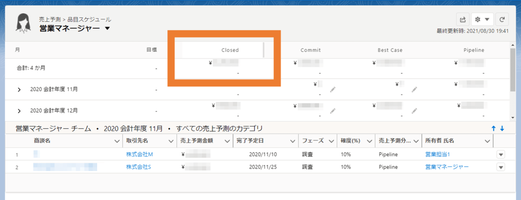
Task: Click the Commit column header
Action: 310,50
